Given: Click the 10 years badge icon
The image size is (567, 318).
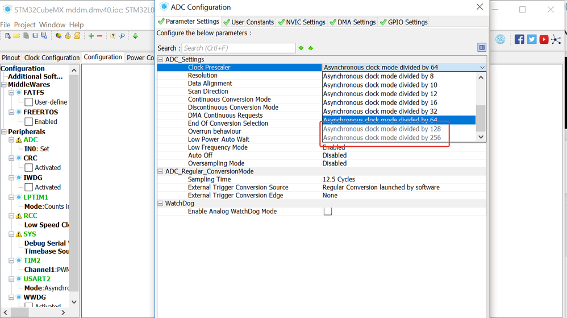Looking at the screenshot, I should tap(500, 39).
